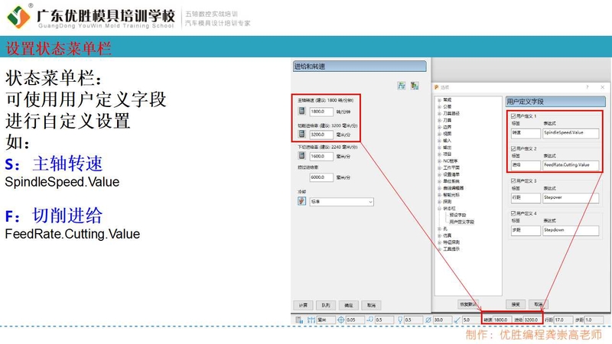Image resolution: width=612 pixels, height=344 pixels.
Task: Click the tolerance crosshair icon before 0.05
Action: tap(340, 320)
